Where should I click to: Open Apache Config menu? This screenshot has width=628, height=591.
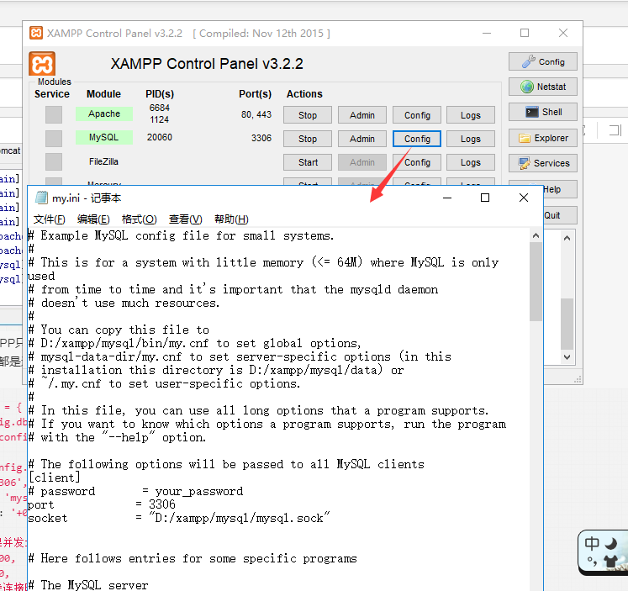coord(417,115)
